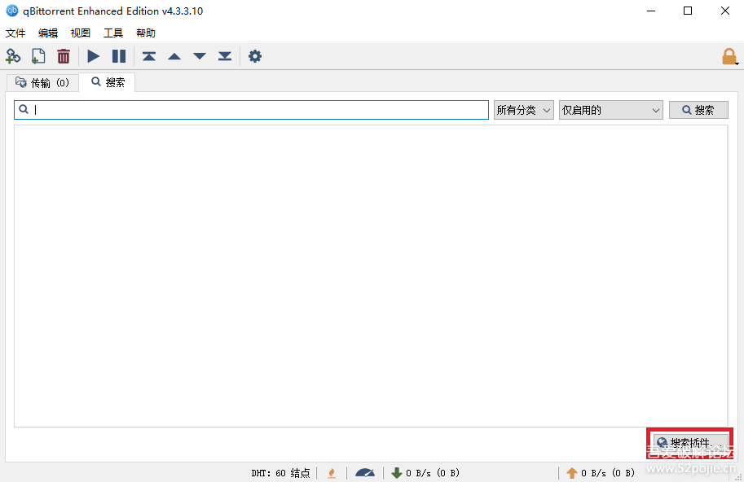
Task: Click the add torrent link icon
Action: tap(13, 56)
